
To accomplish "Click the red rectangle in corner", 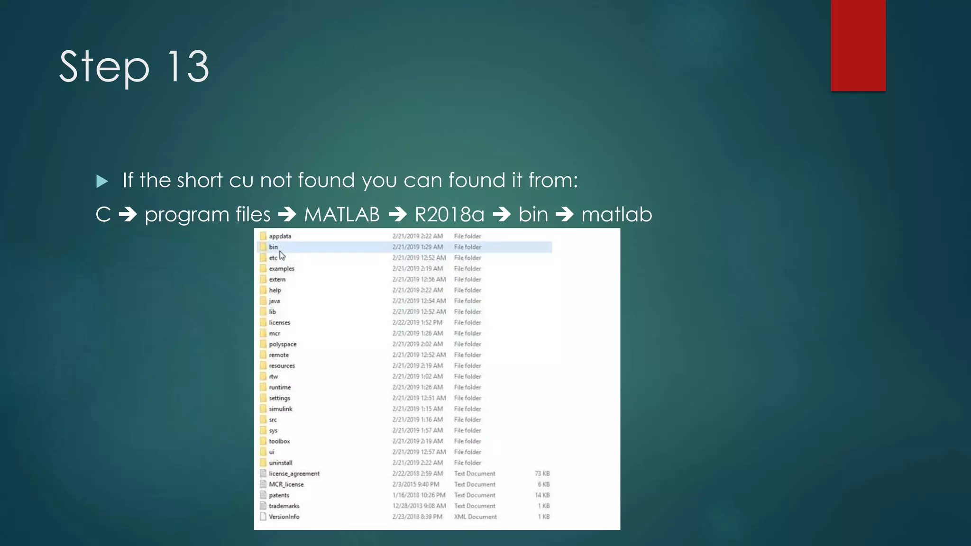I will [x=858, y=45].
